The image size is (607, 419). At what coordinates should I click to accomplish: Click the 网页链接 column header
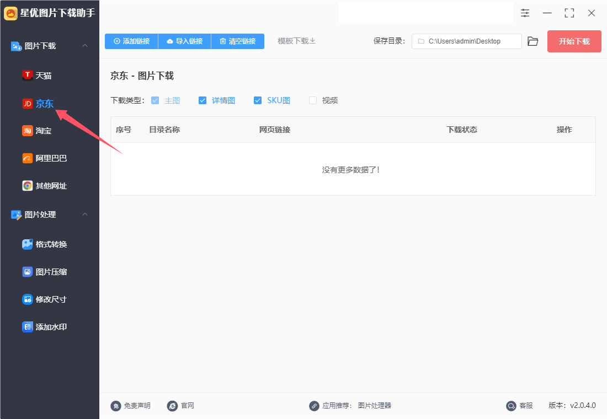pos(275,130)
